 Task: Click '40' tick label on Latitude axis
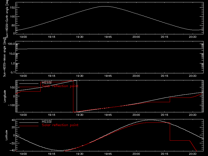[x=14, y=120]
